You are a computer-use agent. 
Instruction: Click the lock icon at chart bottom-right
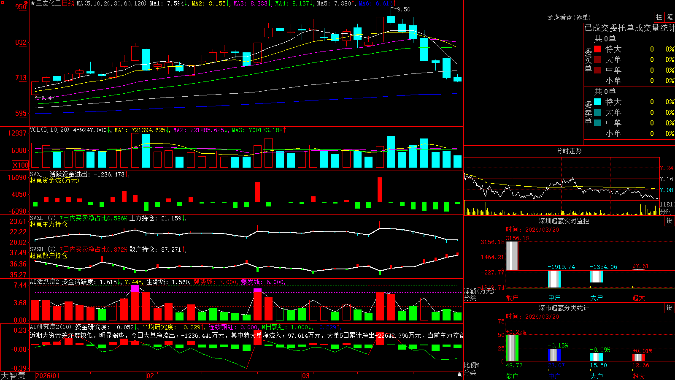[460, 375]
